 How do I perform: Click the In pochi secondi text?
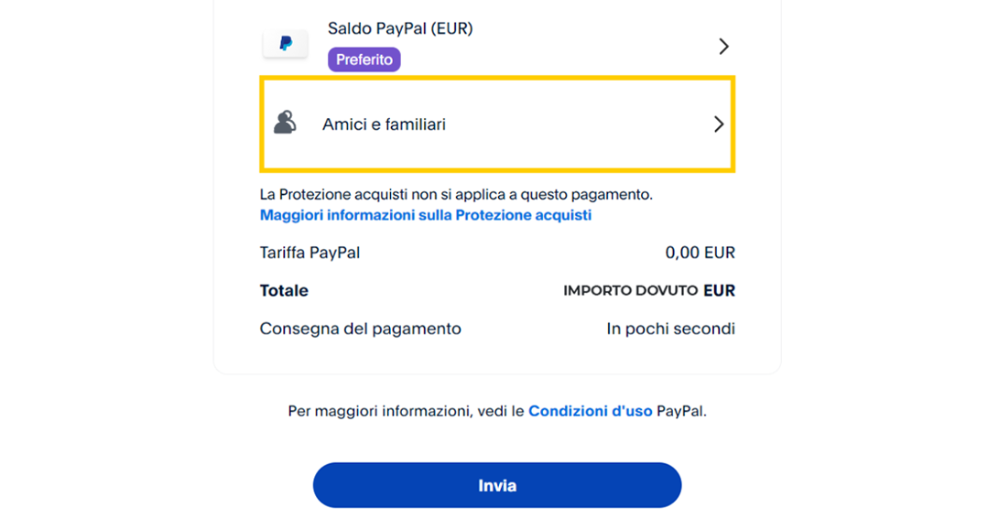pos(670,329)
